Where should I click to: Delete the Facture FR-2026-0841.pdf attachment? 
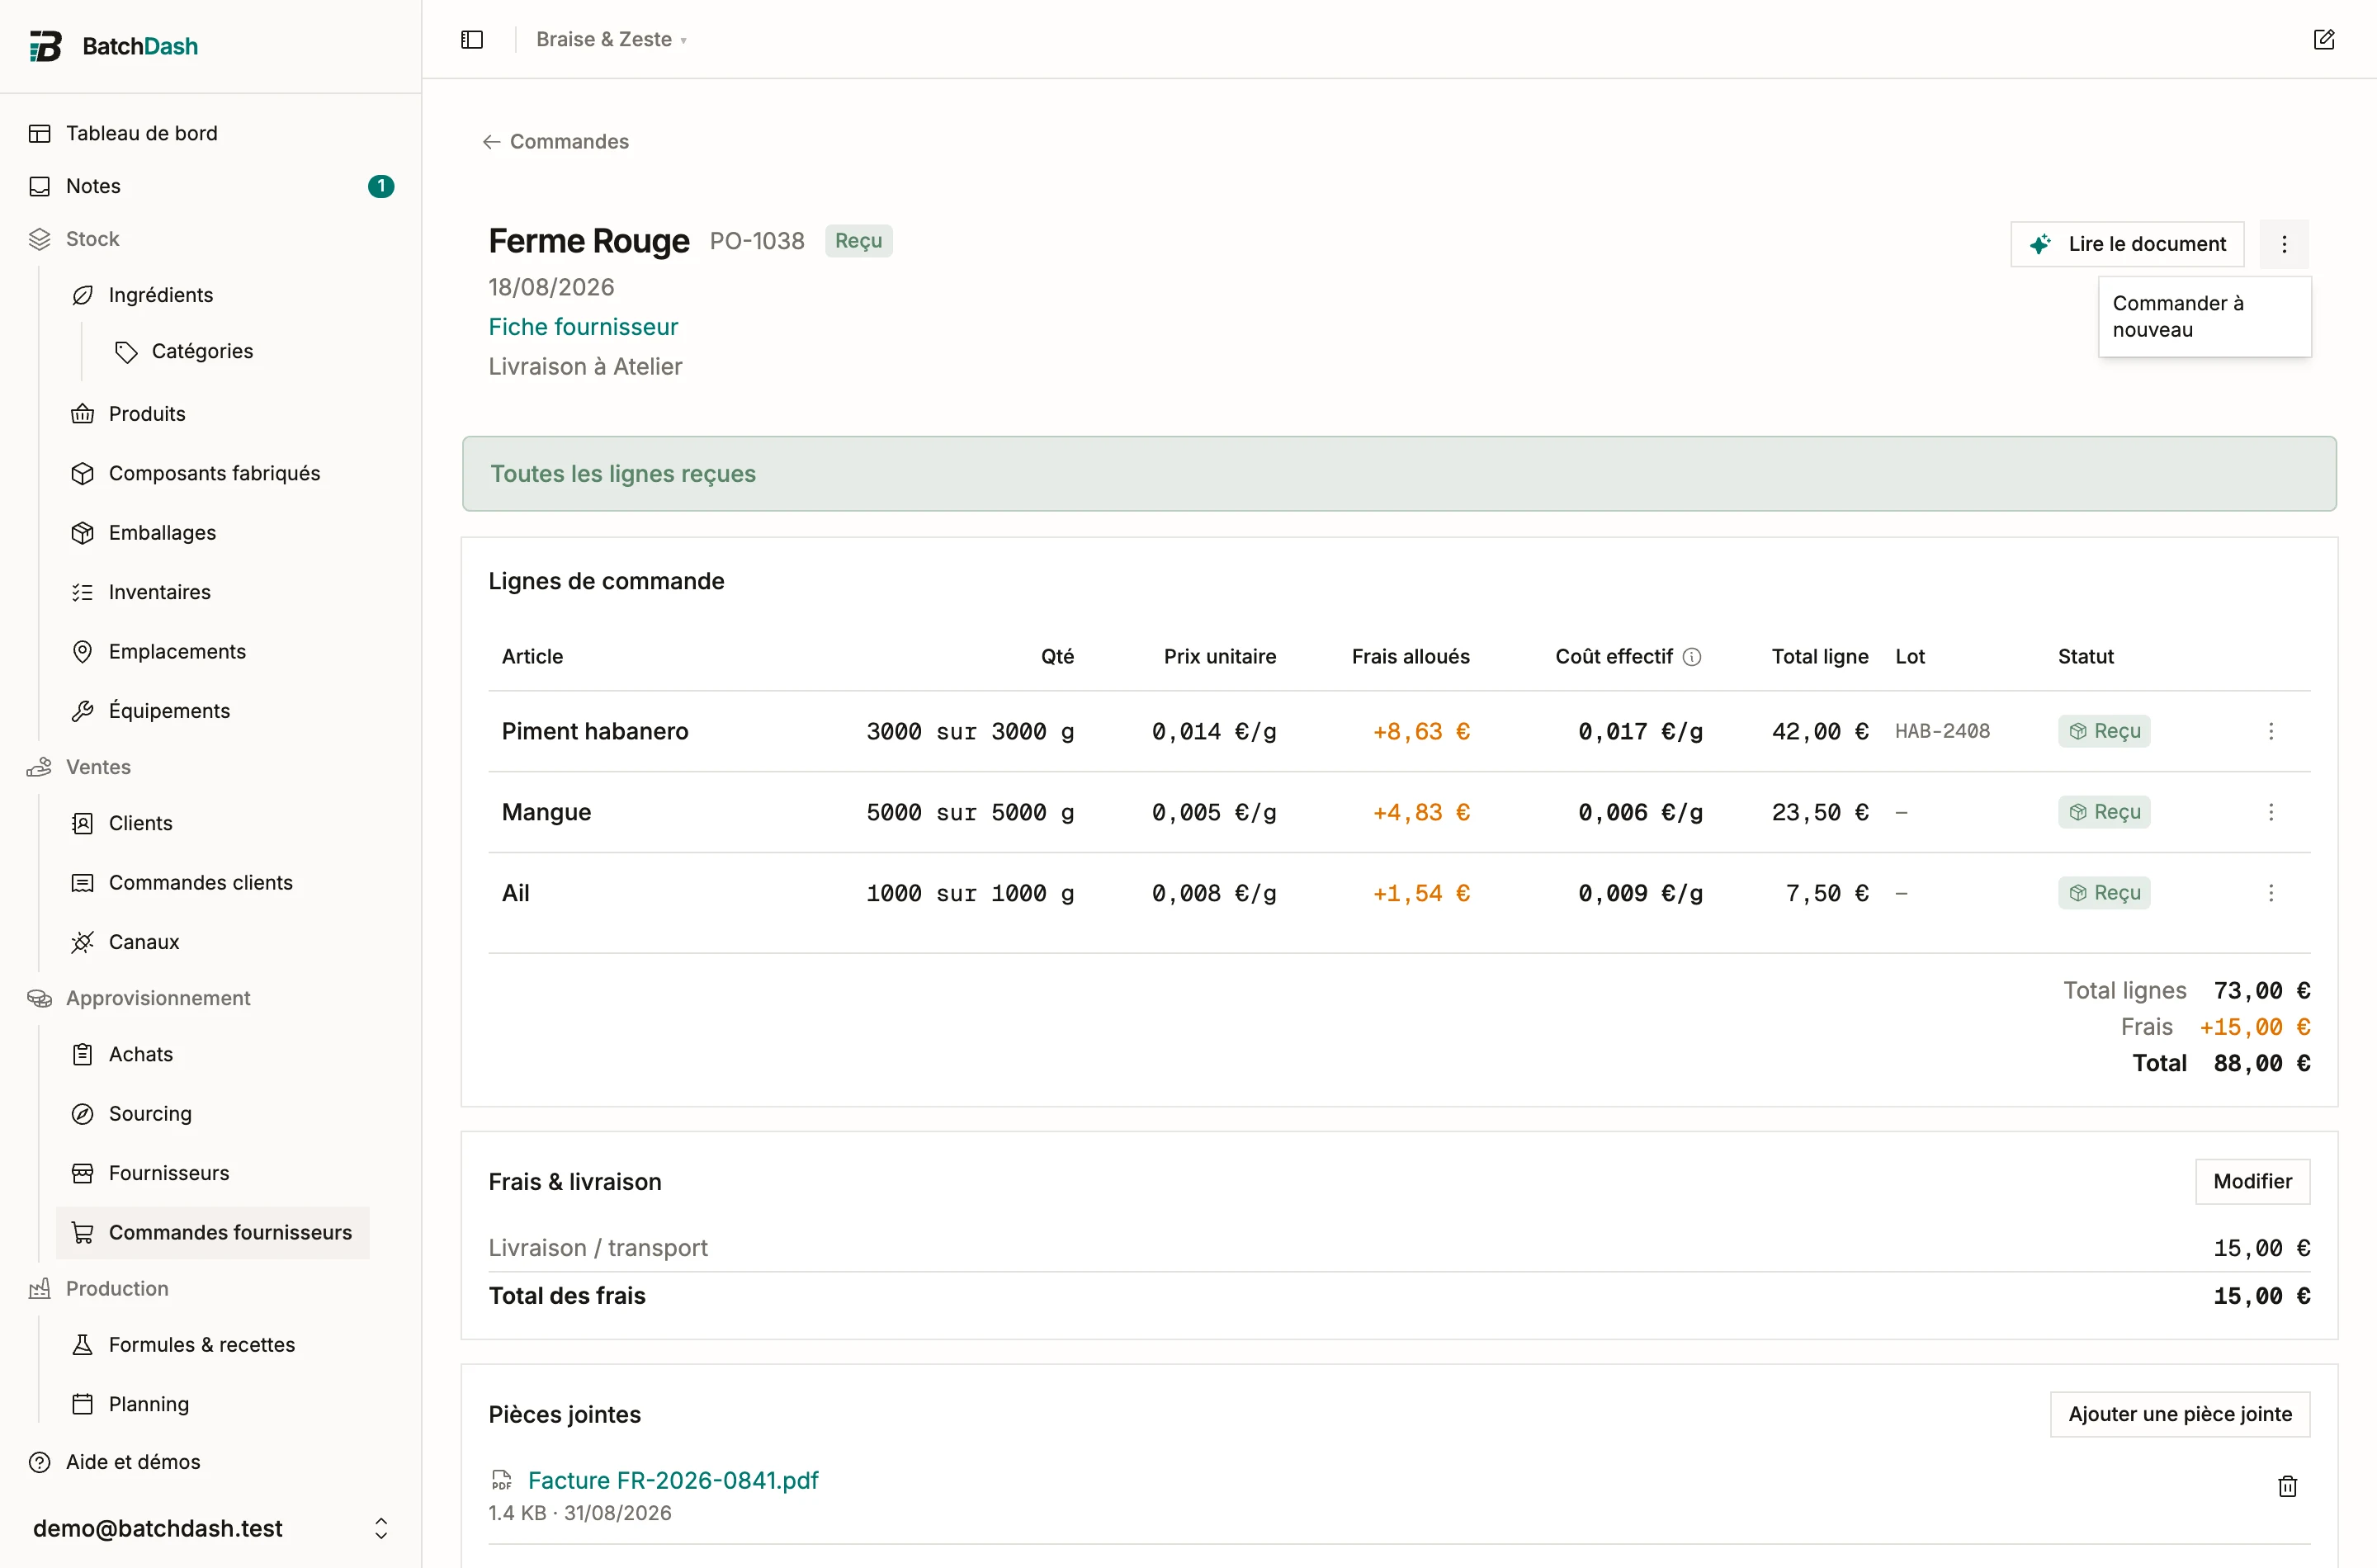click(2288, 1486)
